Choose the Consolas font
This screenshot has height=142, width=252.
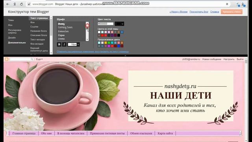[63, 31]
